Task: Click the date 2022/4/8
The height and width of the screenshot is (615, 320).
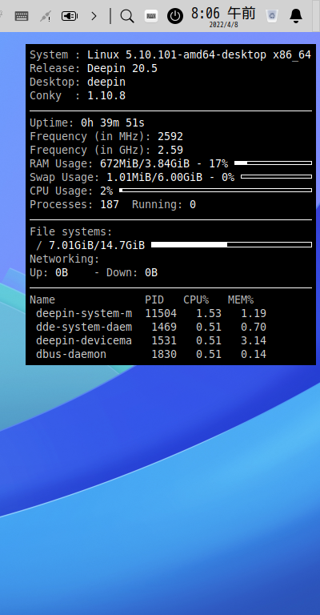Action: pyautogui.click(x=223, y=25)
